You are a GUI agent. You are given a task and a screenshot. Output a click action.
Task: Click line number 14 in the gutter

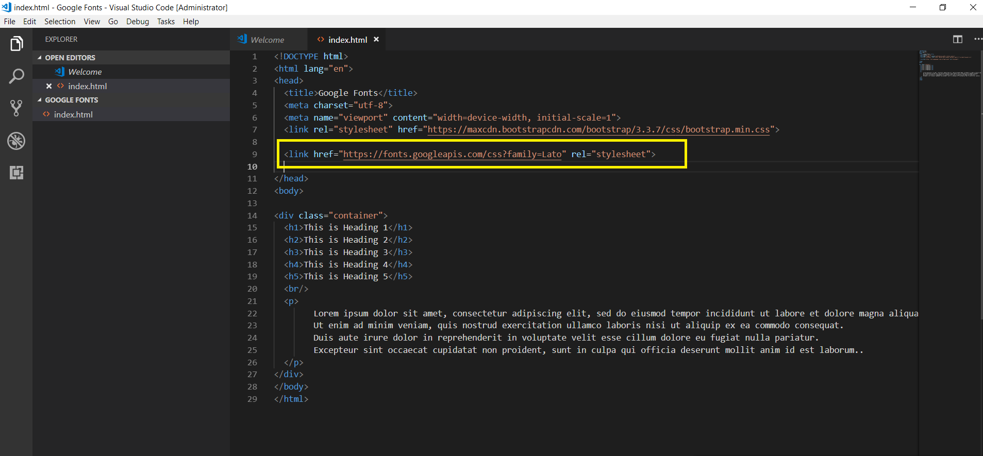pos(252,215)
